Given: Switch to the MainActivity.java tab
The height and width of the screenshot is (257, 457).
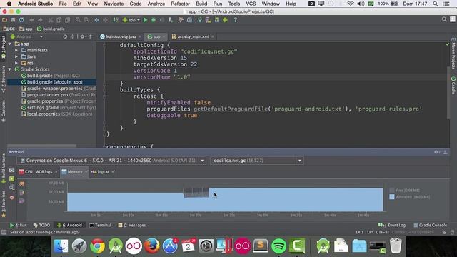Looking at the screenshot, I should (x=120, y=36).
